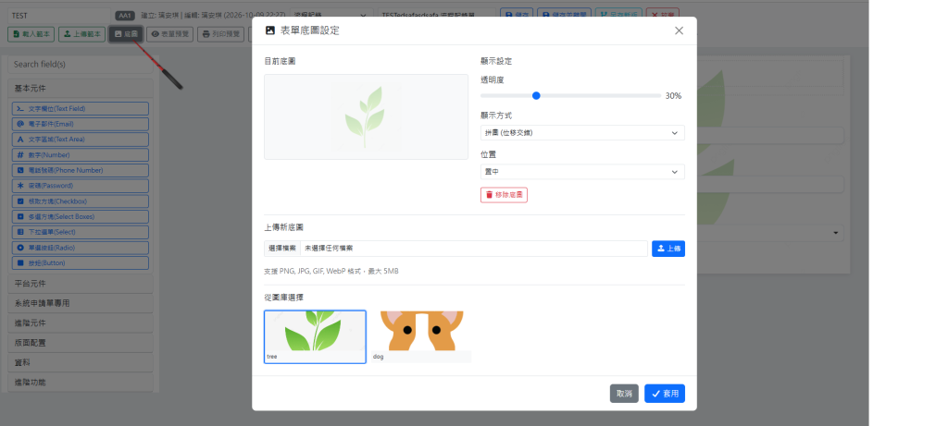This screenshot has width=948, height=426.
Task: Click the 載入範本 load template button
Action: click(31, 34)
